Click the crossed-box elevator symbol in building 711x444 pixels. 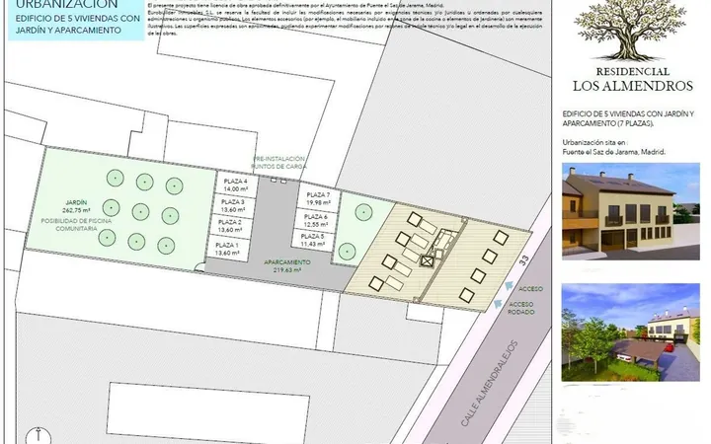click(428, 261)
